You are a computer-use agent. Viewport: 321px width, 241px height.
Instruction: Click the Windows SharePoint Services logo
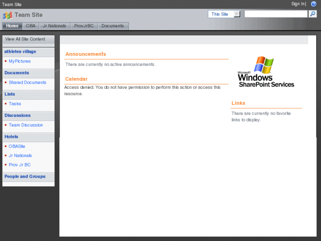266,72
